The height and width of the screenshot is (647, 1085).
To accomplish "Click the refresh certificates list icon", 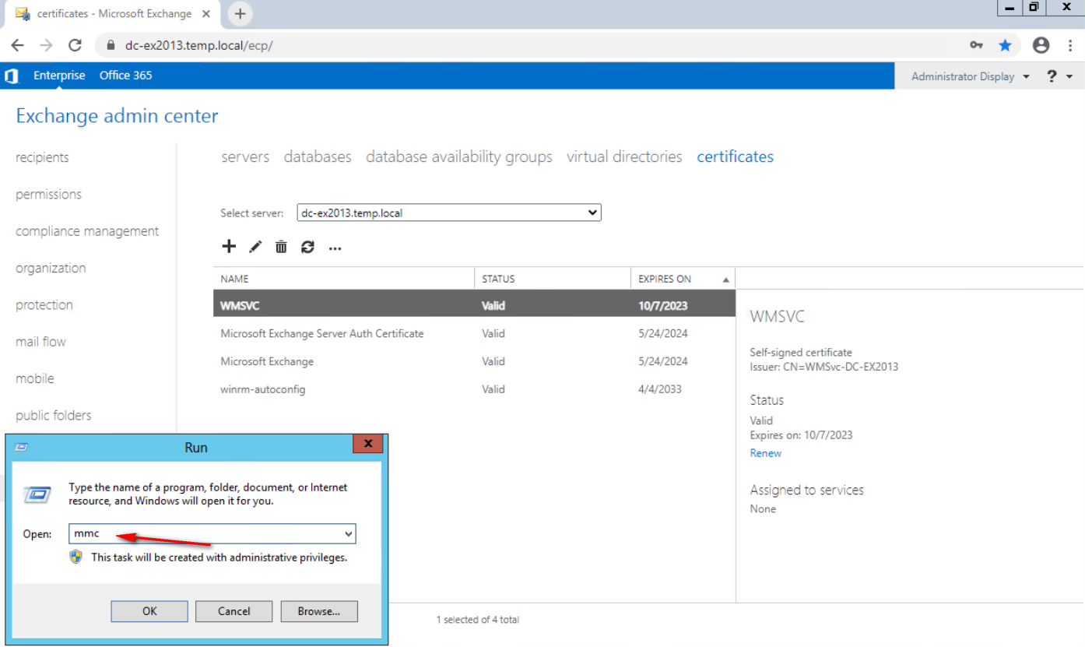I will [x=307, y=248].
